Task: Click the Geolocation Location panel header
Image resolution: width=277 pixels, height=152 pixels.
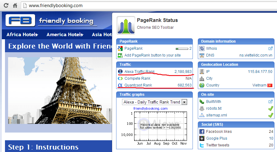Action: (236, 65)
